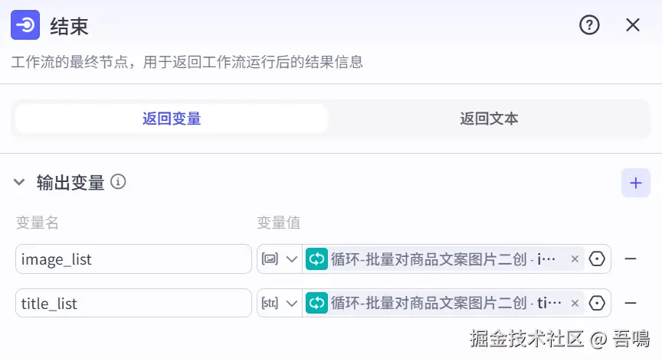Add a new output variable
The image size is (662, 361).
[x=635, y=183]
